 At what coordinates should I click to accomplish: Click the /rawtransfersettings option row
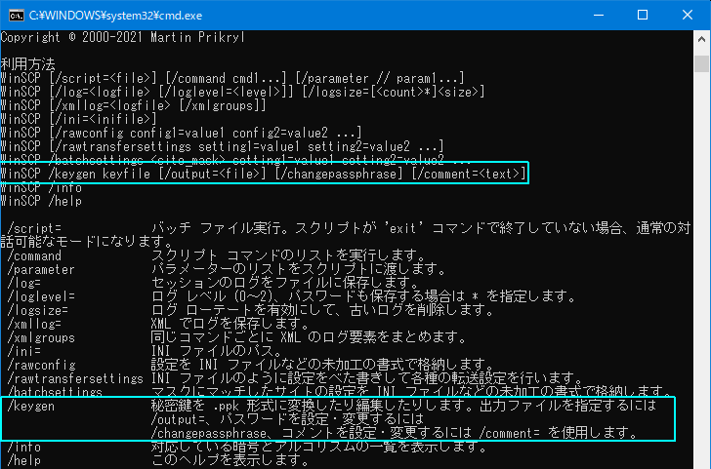click(294, 378)
